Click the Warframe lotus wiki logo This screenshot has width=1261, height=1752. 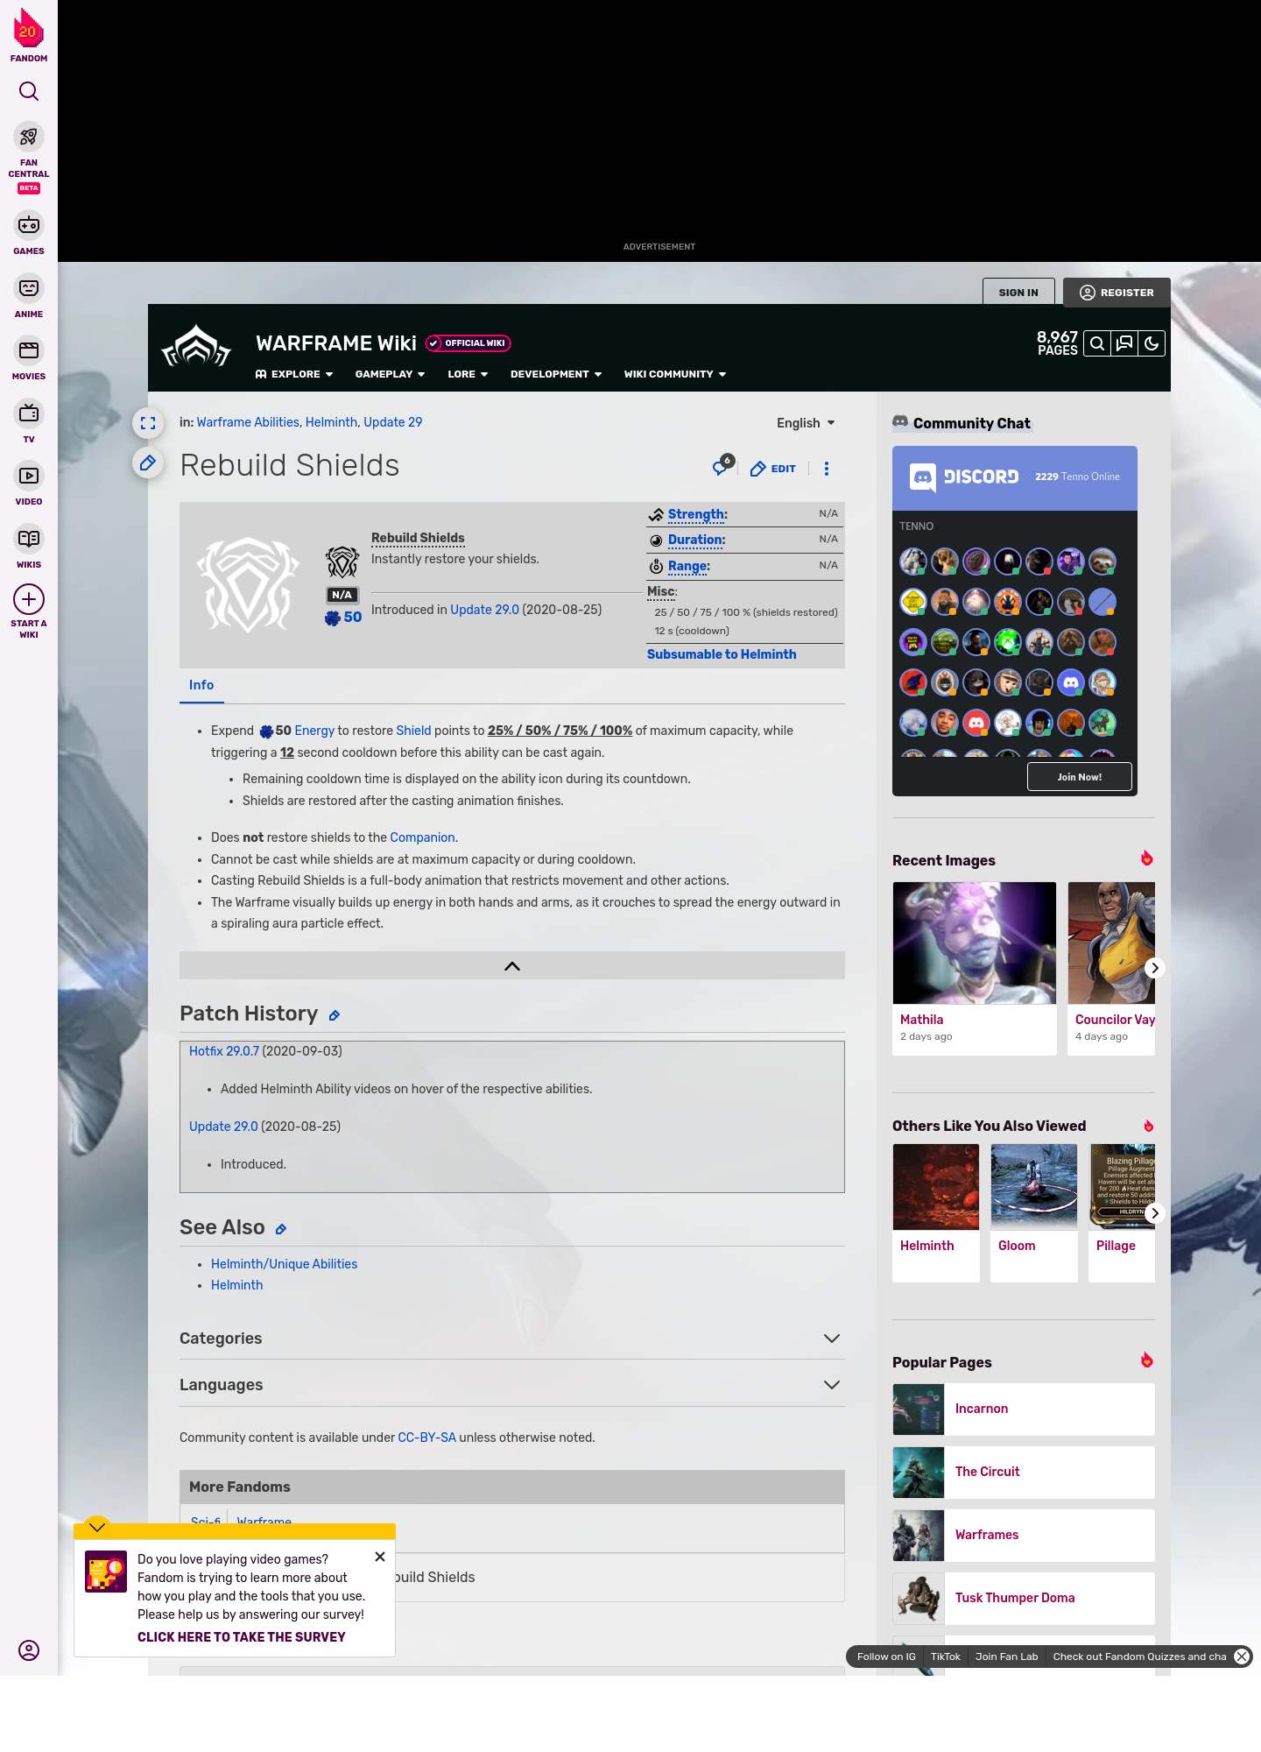pos(196,347)
